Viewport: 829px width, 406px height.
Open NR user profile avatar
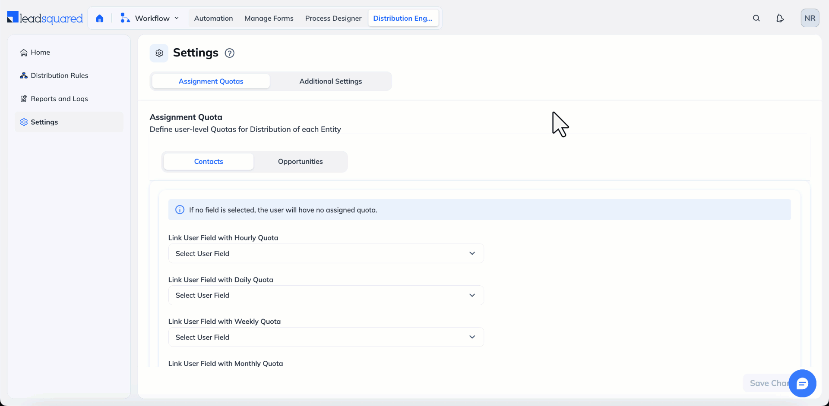(x=810, y=18)
